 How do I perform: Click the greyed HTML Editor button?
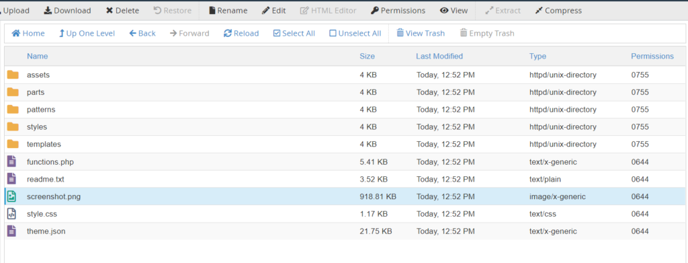tap(328, 11)
